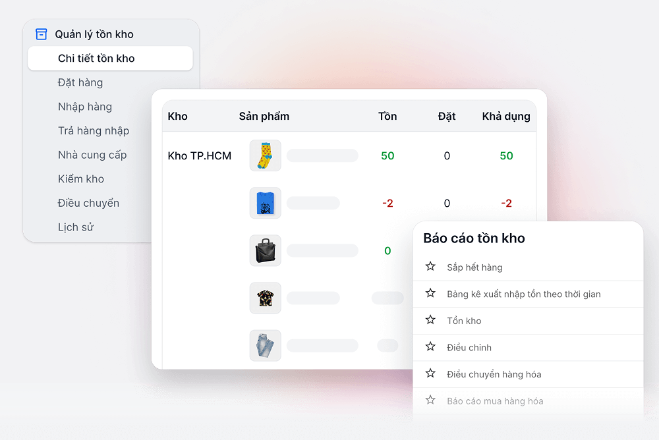Open Điều chuyển hàng hóa report link
Image resolution: width=659 pixels, height=440 pixels.
[494, 374]
